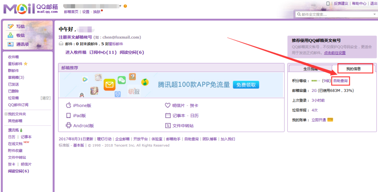Screen dimensions: 378x192
Task: Click the Apple icon for iPhone版
Action: (68, 105)
